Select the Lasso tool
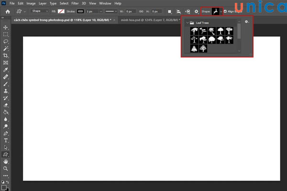 coord(6,42)
